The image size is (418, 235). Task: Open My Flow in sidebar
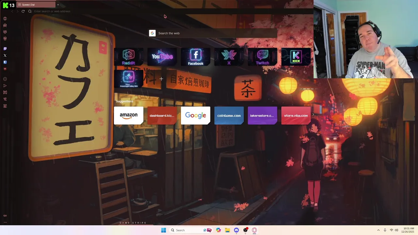coord(5,86)
